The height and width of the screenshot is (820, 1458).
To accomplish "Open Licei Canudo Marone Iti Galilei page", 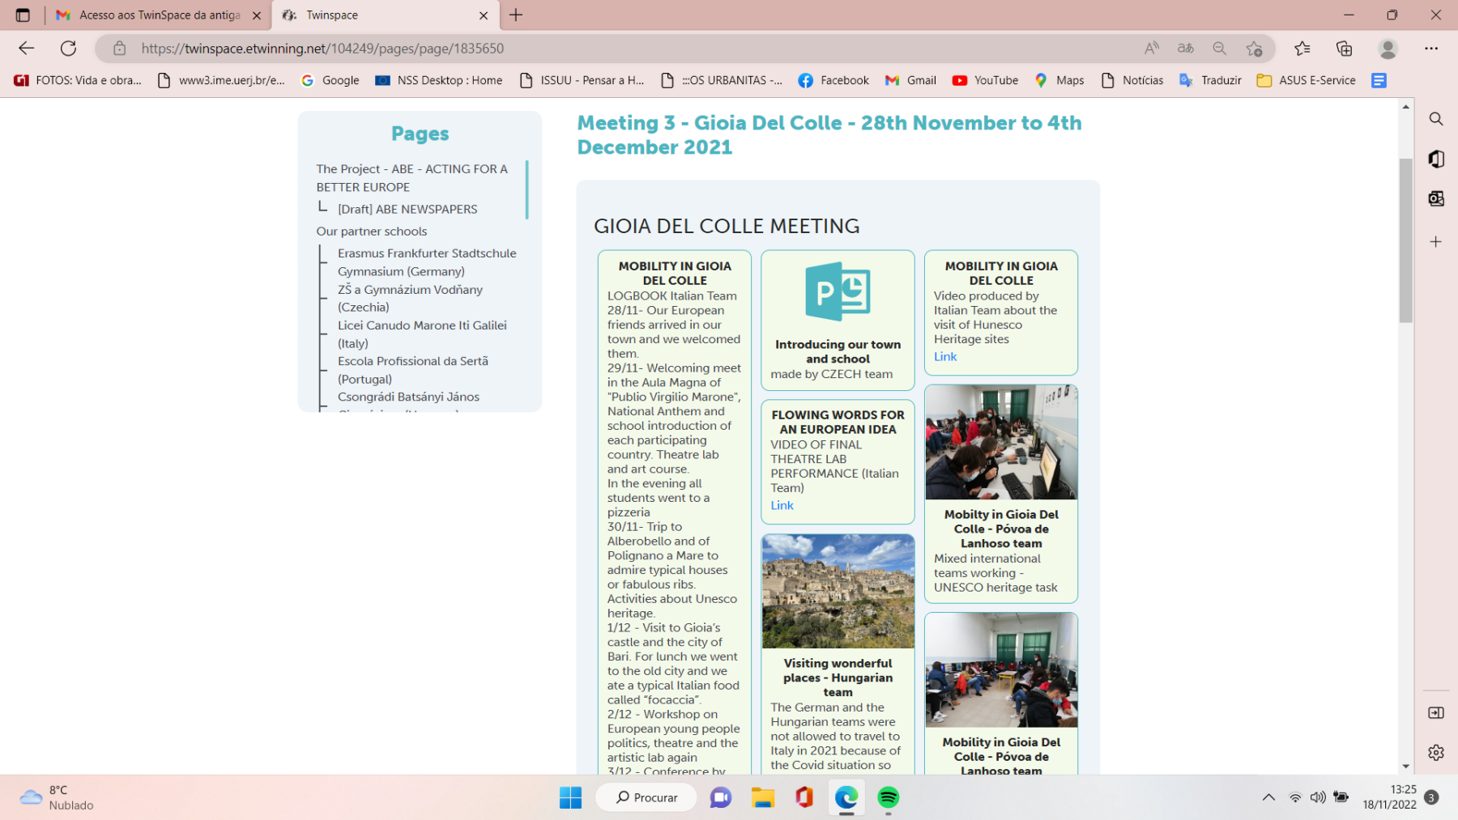I will tap(422, 334).
